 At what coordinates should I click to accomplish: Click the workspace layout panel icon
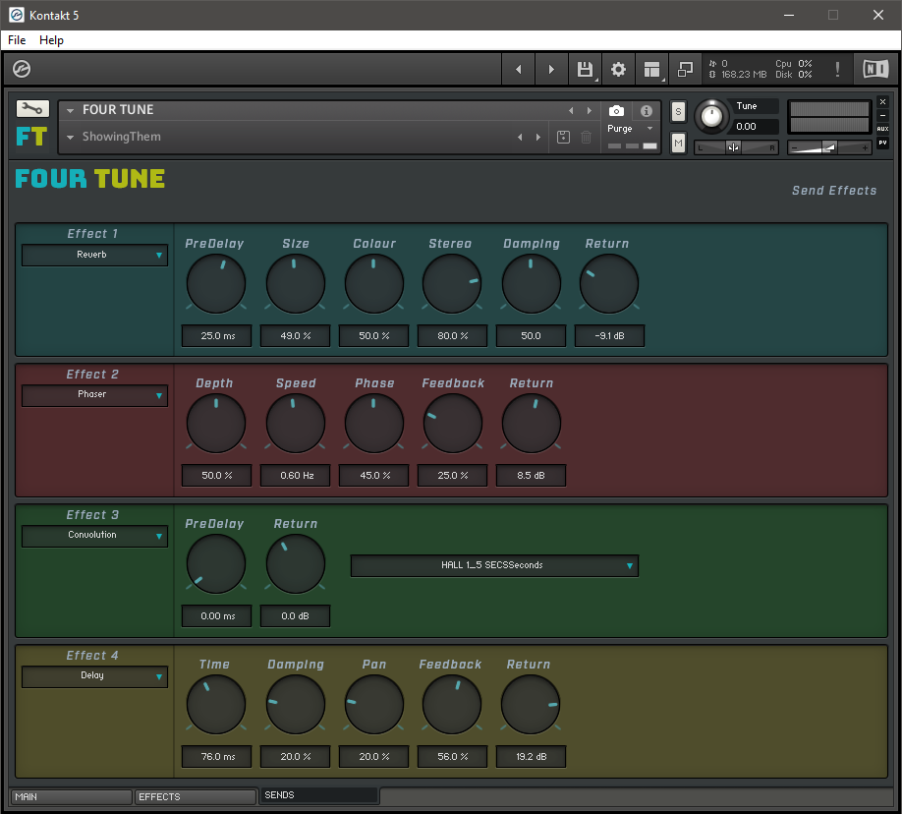651,69
